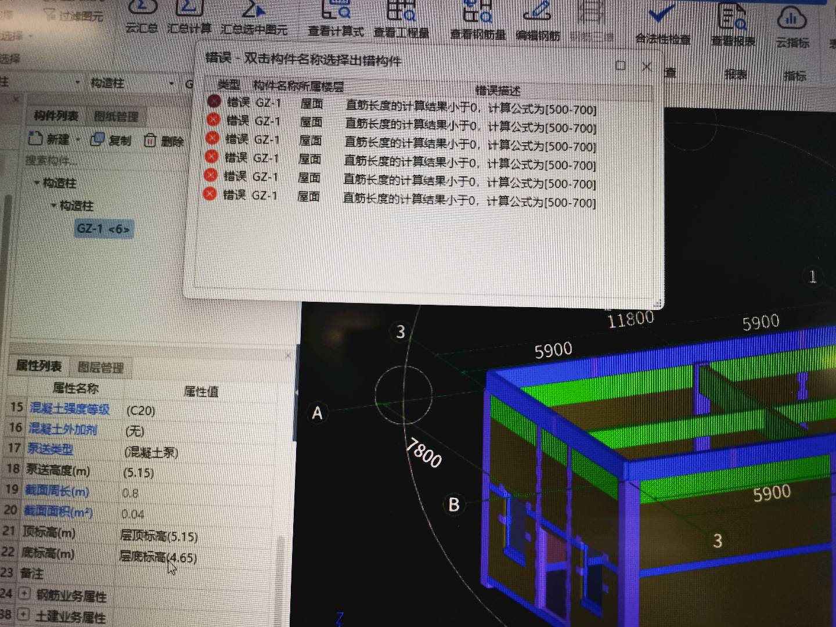Close the 属性列表 panel
The width and height of the screenshot is (836, 627).
coord(289,355)
